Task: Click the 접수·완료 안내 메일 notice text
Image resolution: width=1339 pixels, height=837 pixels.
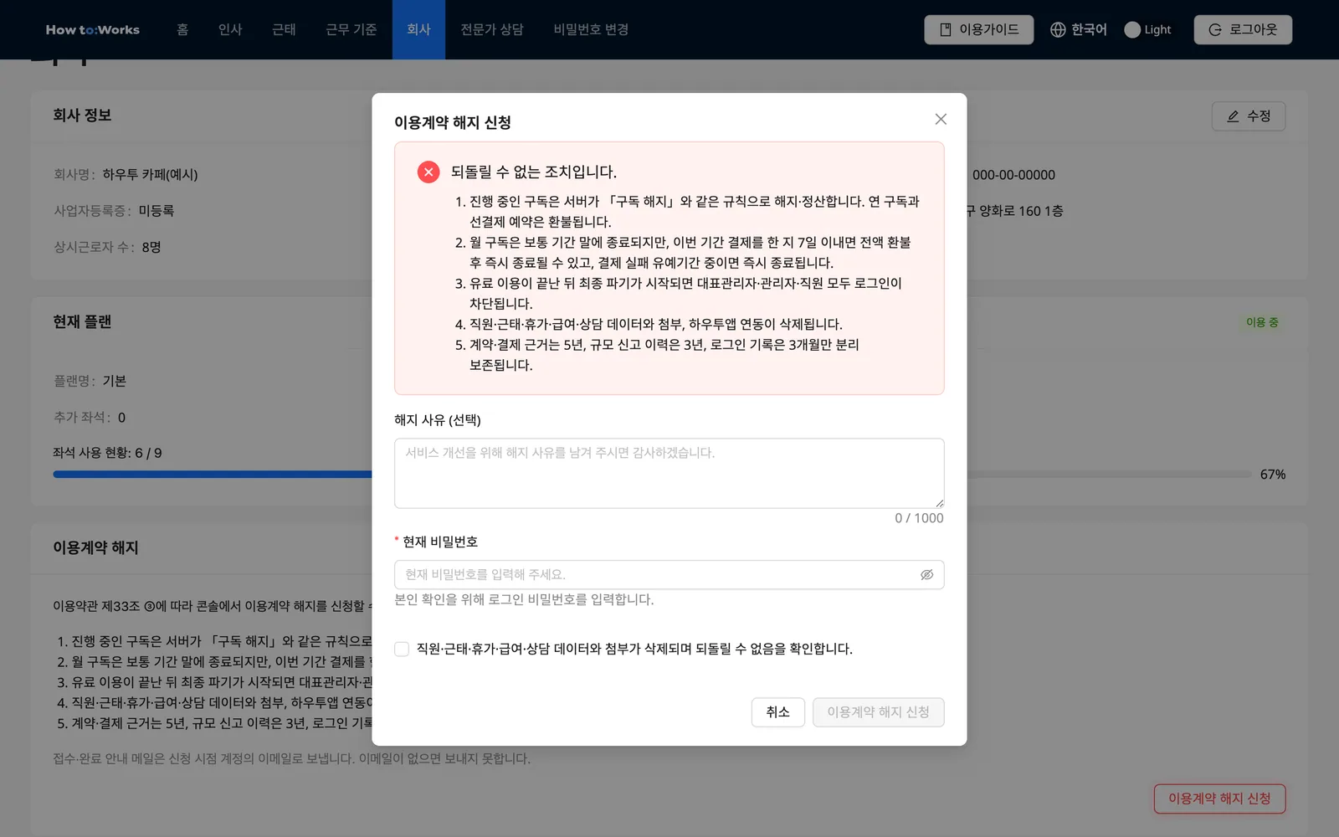Action: (x=291, y=759)
